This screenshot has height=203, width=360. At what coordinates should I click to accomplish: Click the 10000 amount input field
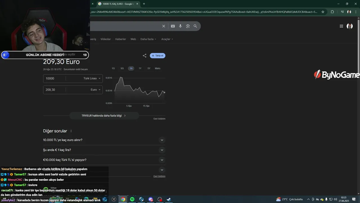coord(55,78)
